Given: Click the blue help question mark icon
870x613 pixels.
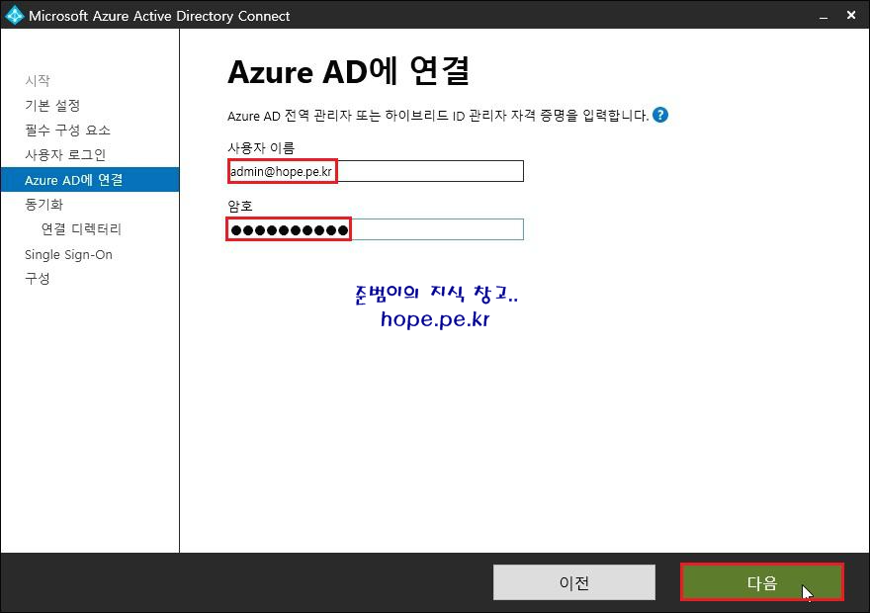Looking at the screenshot, I should tap(659, 115).
